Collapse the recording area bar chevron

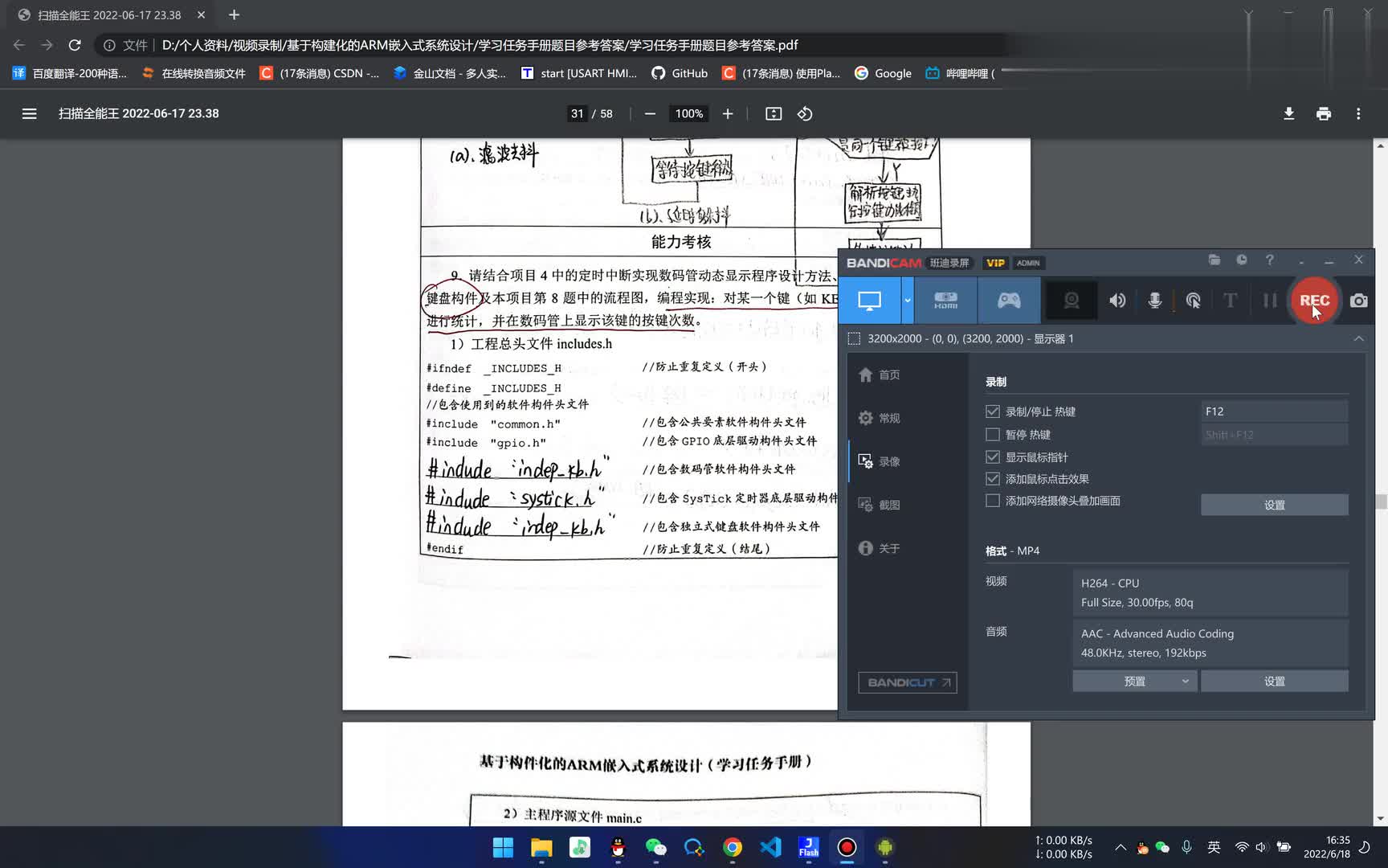pyautogui.click(x=1358, y=338)
